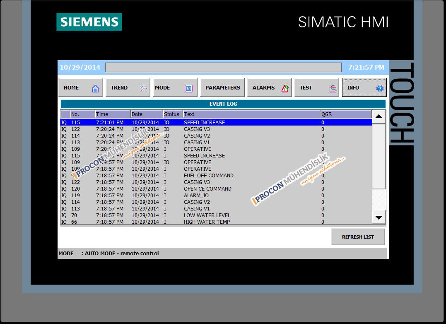Select the CASING V1 row at 7:18:57 PM
This screenshot has height=324, width=446.
pos(216,209)
